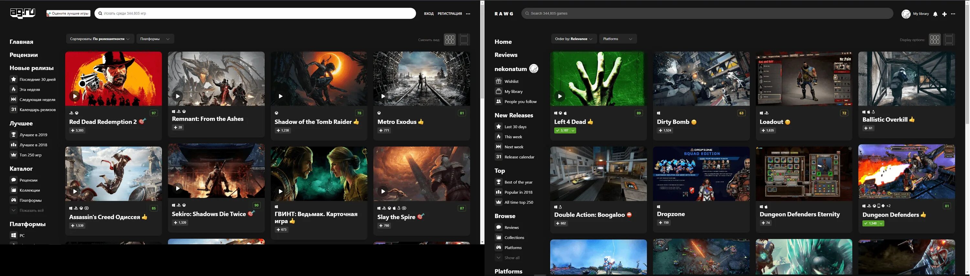Add Red Dead Redemption 2 via 3,393 button
This screenshot has width=970, height=276.
77,131
